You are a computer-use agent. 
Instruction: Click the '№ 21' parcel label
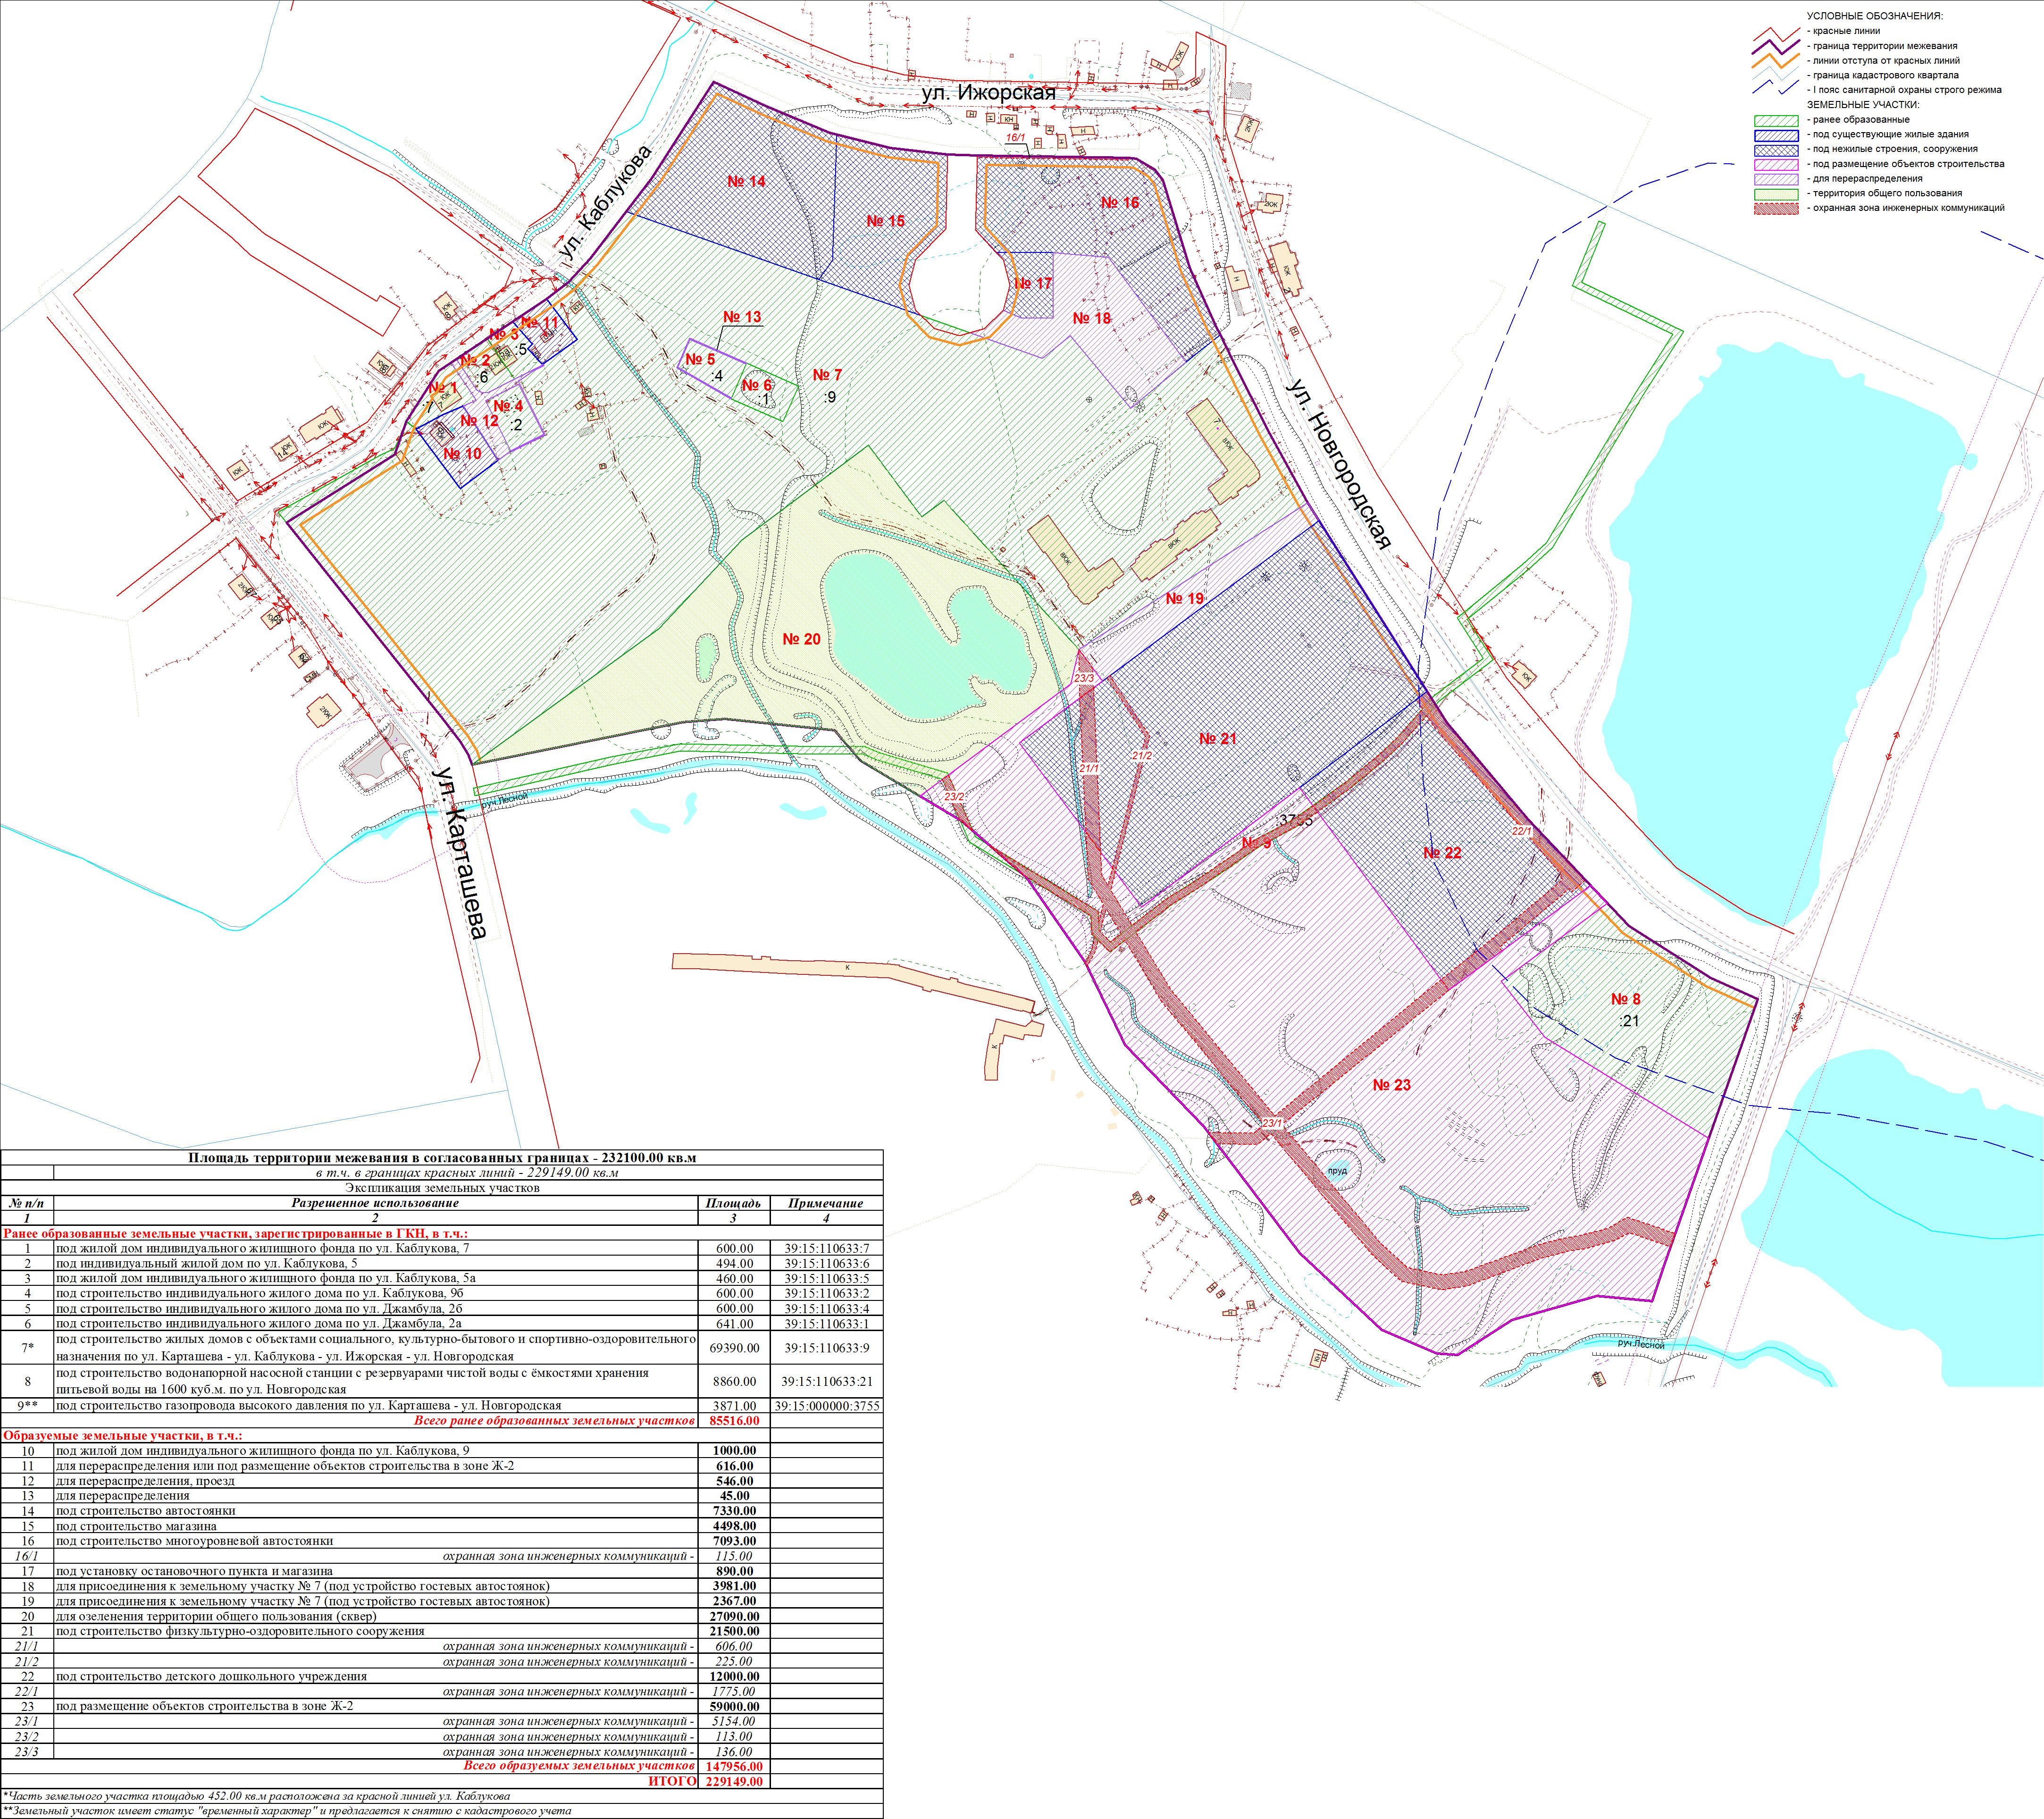tap(1217, 739)
